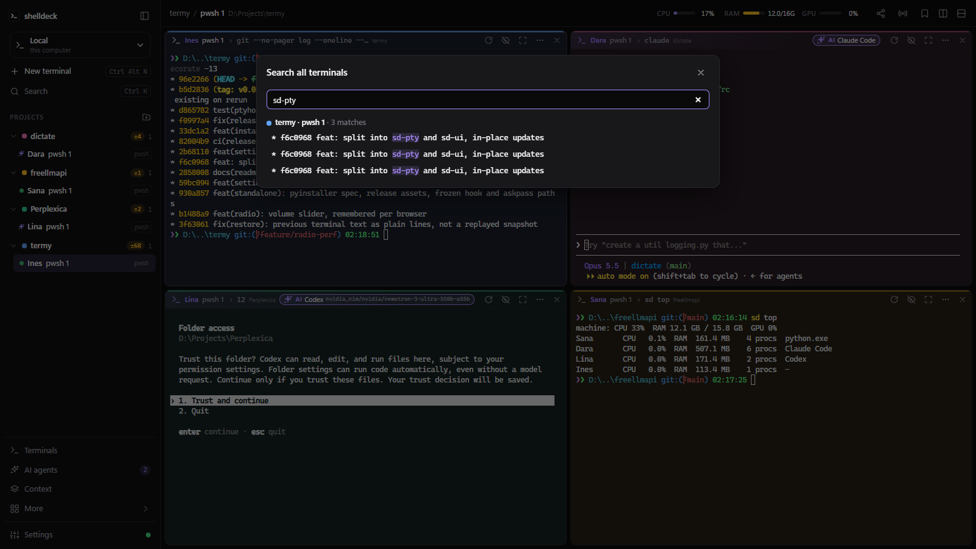Viewport: 976px width, 549px height.
Task: Select the Quit option in Codex prompt
Action: (194, 411)
